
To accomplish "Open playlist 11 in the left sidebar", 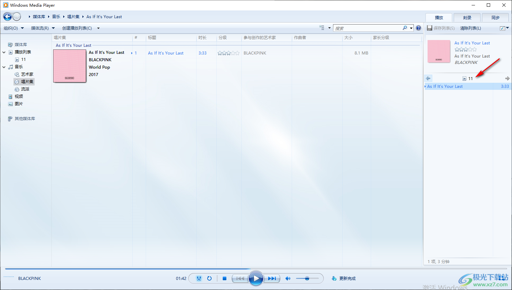I will (x=23, y=60).
